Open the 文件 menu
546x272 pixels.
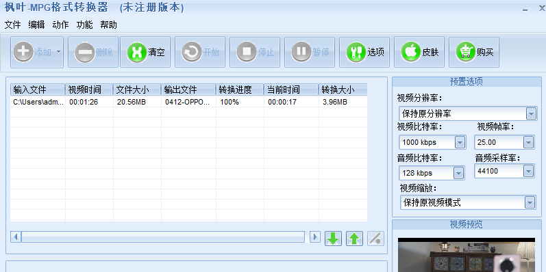pos(13,25)
